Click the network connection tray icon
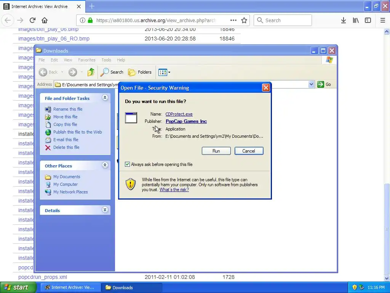The image size is (390, 293). [x=361, y=288]
